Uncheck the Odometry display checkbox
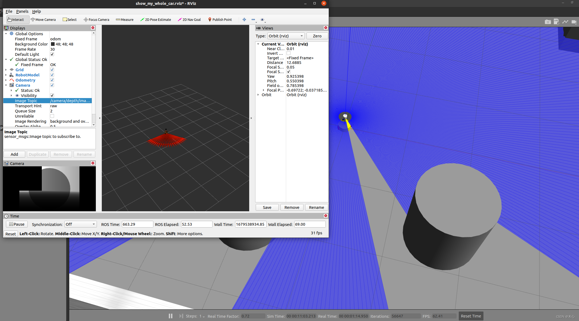The width and height of the screenshot is (579, 321). pyautogui.click(x=52, y=80)
